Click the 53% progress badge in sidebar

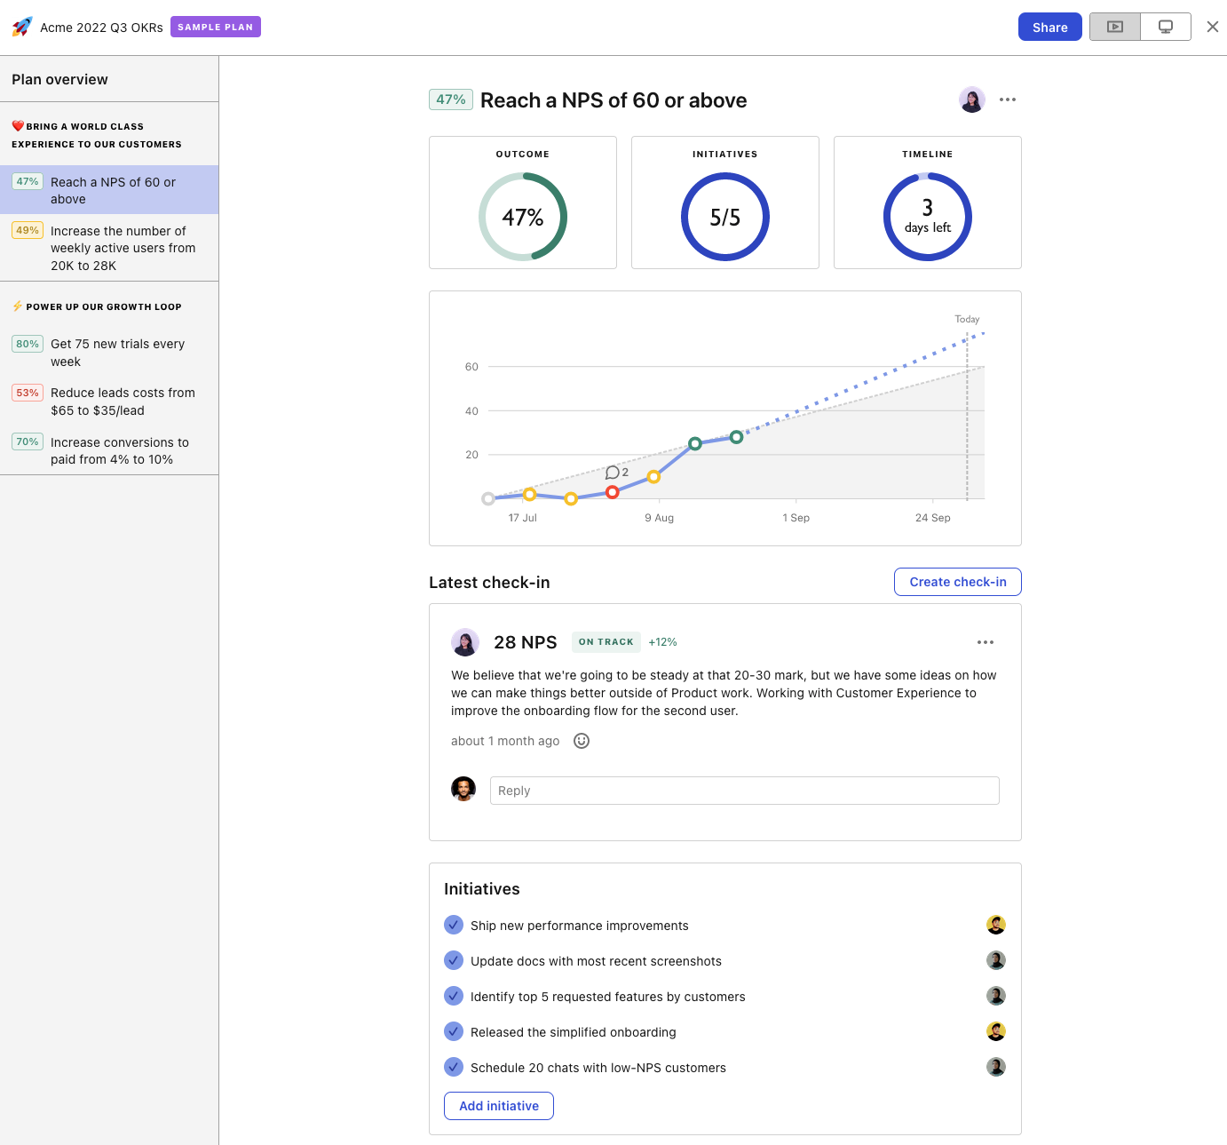28,393
